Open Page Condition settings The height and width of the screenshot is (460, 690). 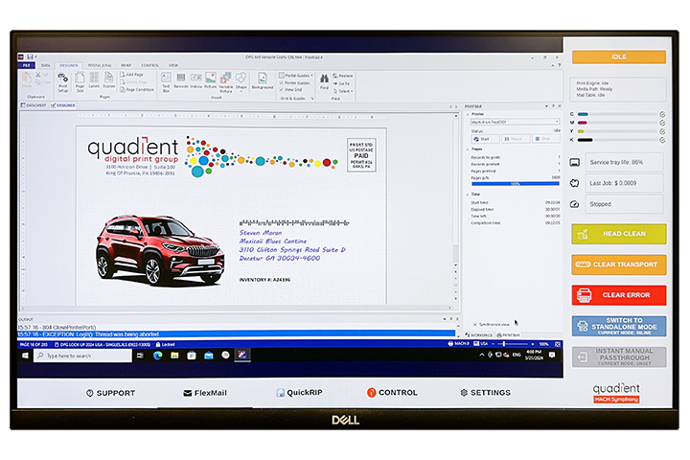pos(137,89)
